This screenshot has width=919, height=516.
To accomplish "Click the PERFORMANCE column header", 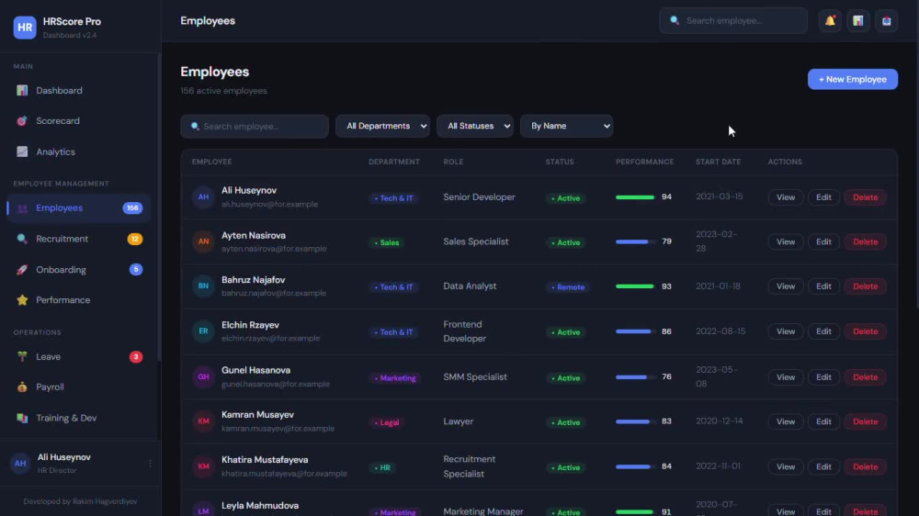I will point(645,162).
